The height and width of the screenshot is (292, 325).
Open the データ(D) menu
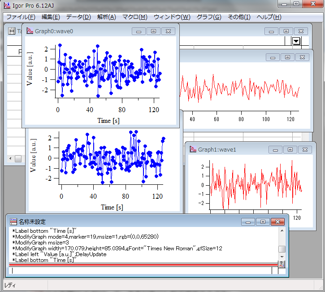click(x=78, y=17)
